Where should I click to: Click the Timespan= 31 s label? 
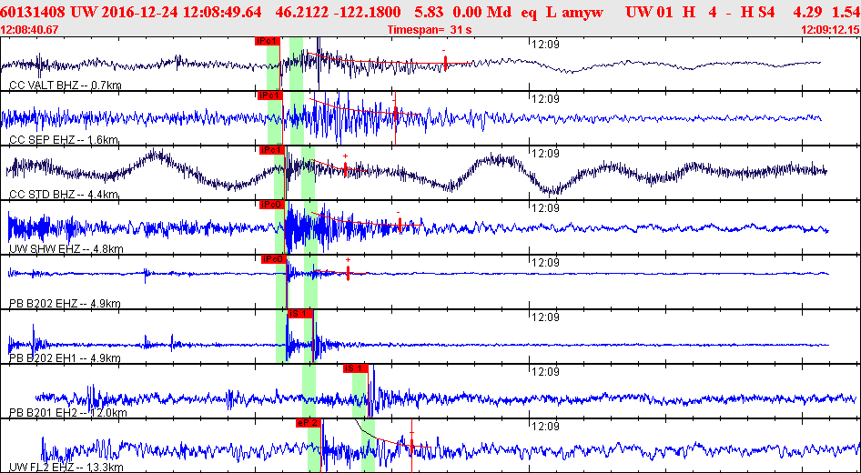click(x=430, y=30)
